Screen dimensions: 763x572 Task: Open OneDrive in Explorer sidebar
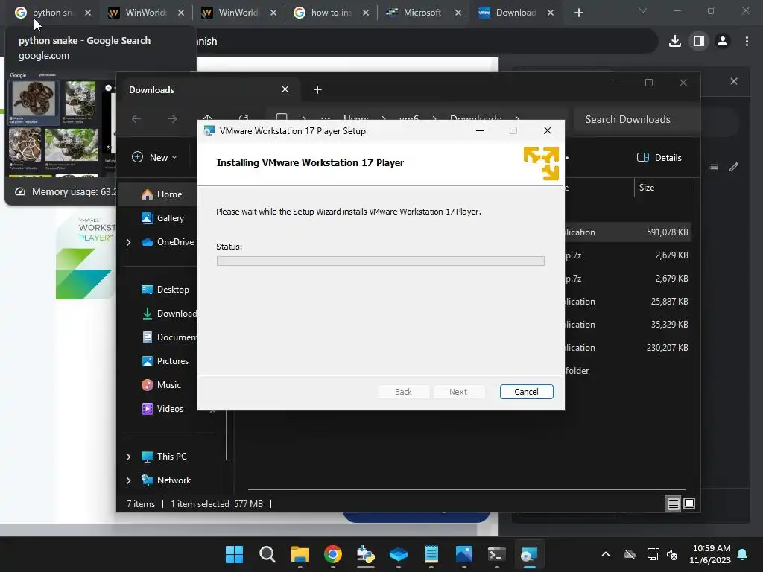click(168, 242)
